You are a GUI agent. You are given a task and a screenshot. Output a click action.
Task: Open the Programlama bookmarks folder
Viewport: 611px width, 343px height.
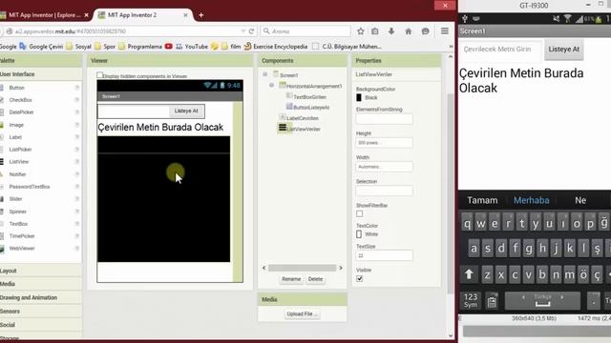pyautogui.click(x=140, y=47)
